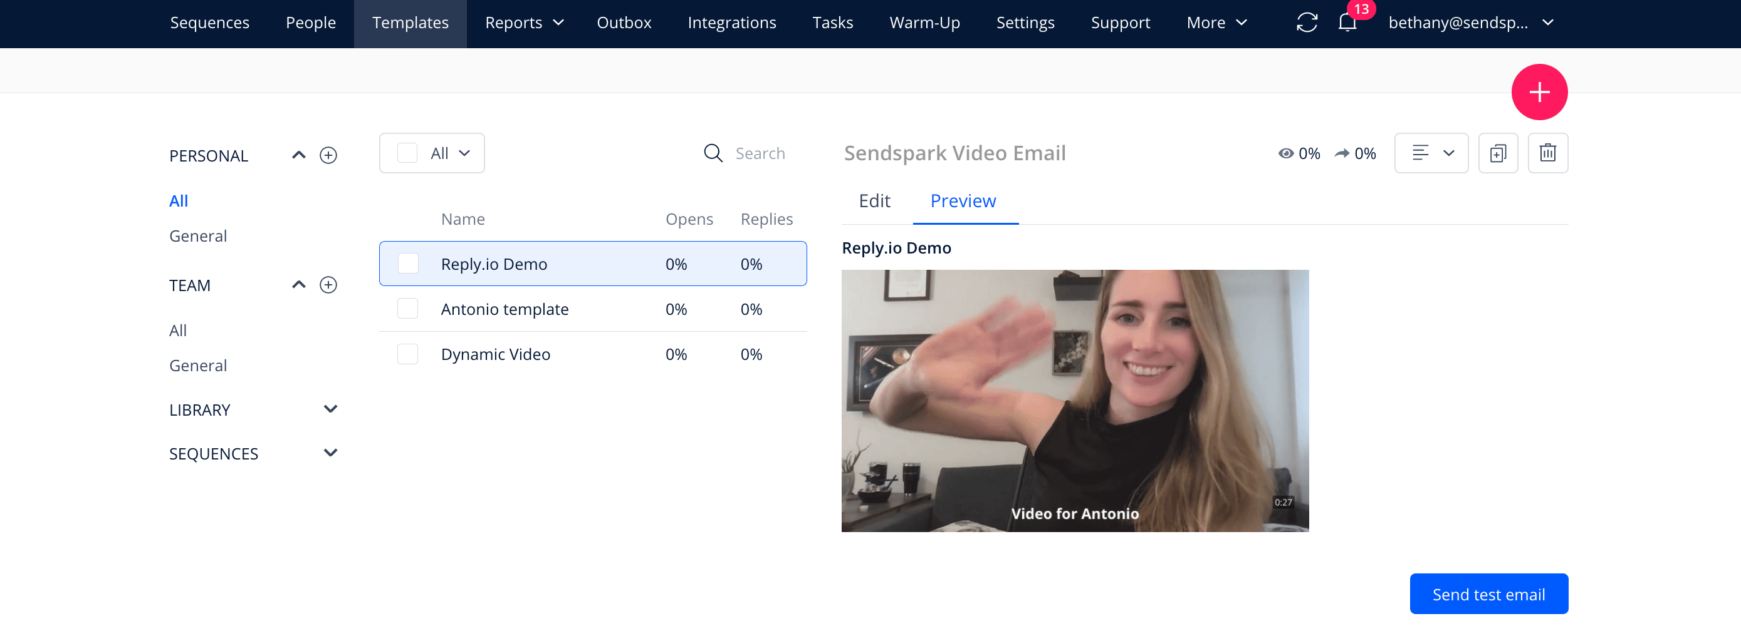Select the Reply.io Demo template row
The height and width of the screenshot is (636, 1741).
click(x=593, y=264)
